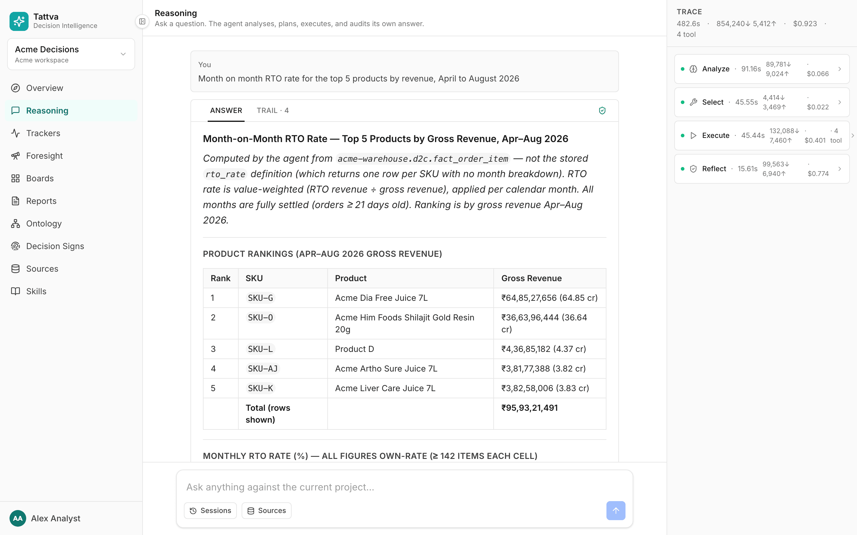Switch to the TRAIL · 4 tab

273,111
